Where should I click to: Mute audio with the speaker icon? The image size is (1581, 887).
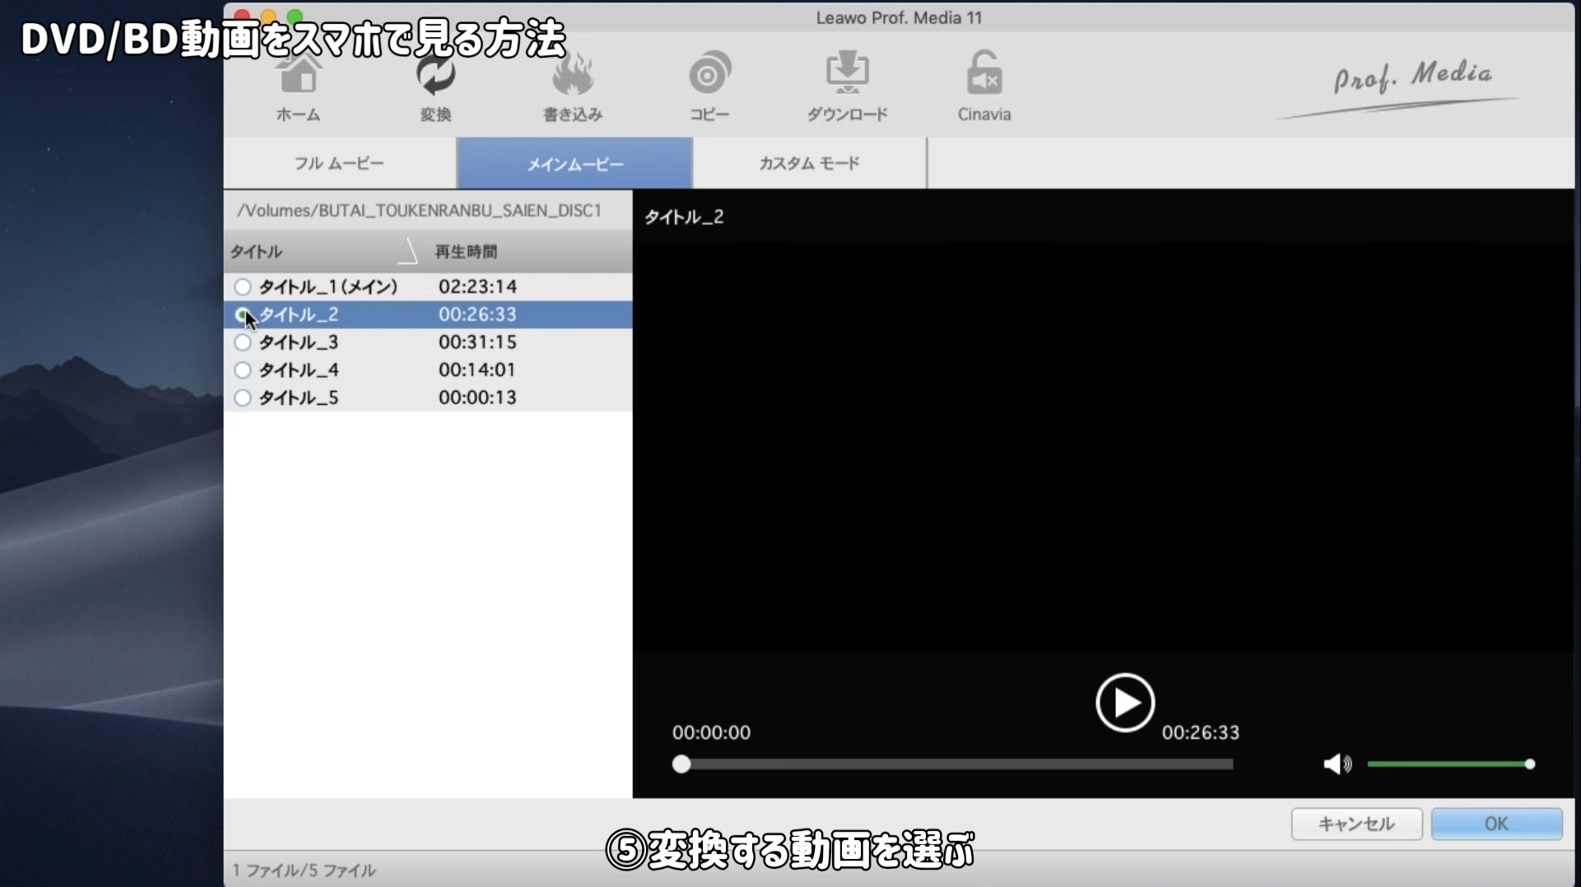click(x=1337, y=764)
